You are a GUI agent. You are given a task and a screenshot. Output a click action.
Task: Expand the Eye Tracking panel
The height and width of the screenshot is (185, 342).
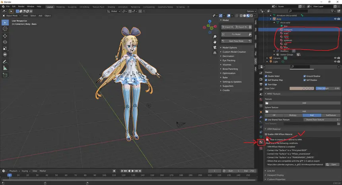coord(229,60)
